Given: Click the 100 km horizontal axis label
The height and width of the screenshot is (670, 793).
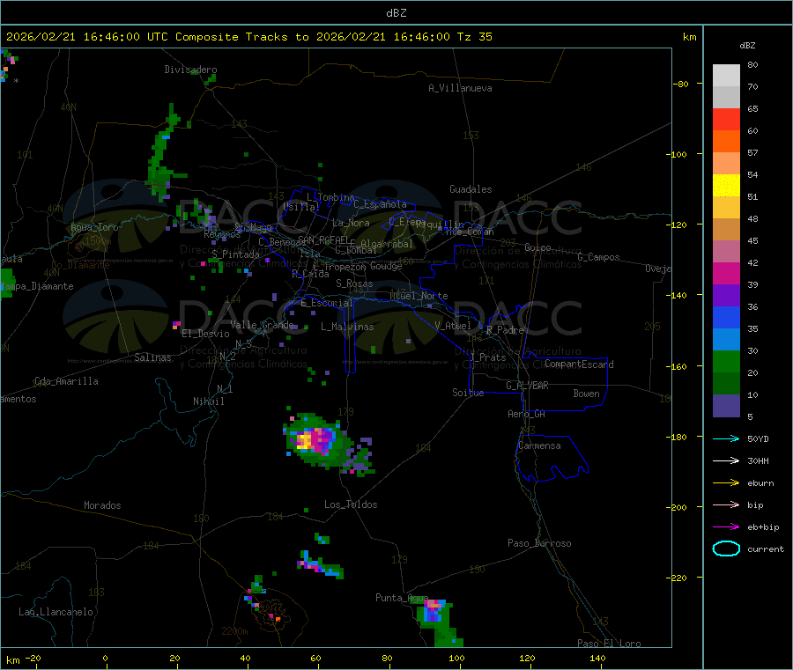Looking at the screenshot, I should pos(456,658).
